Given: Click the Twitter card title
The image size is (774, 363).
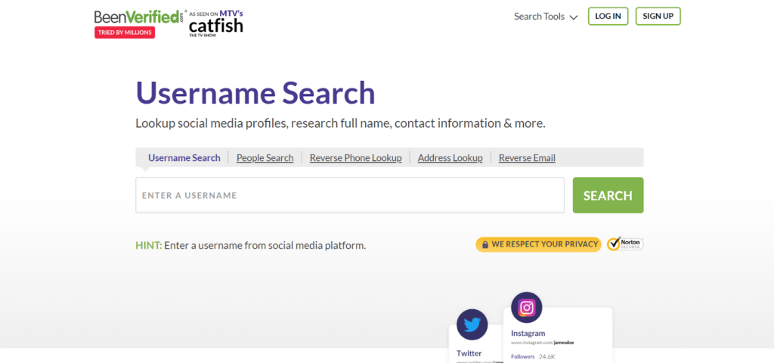Looking at the screenshot, I should (x=469, y=353).
